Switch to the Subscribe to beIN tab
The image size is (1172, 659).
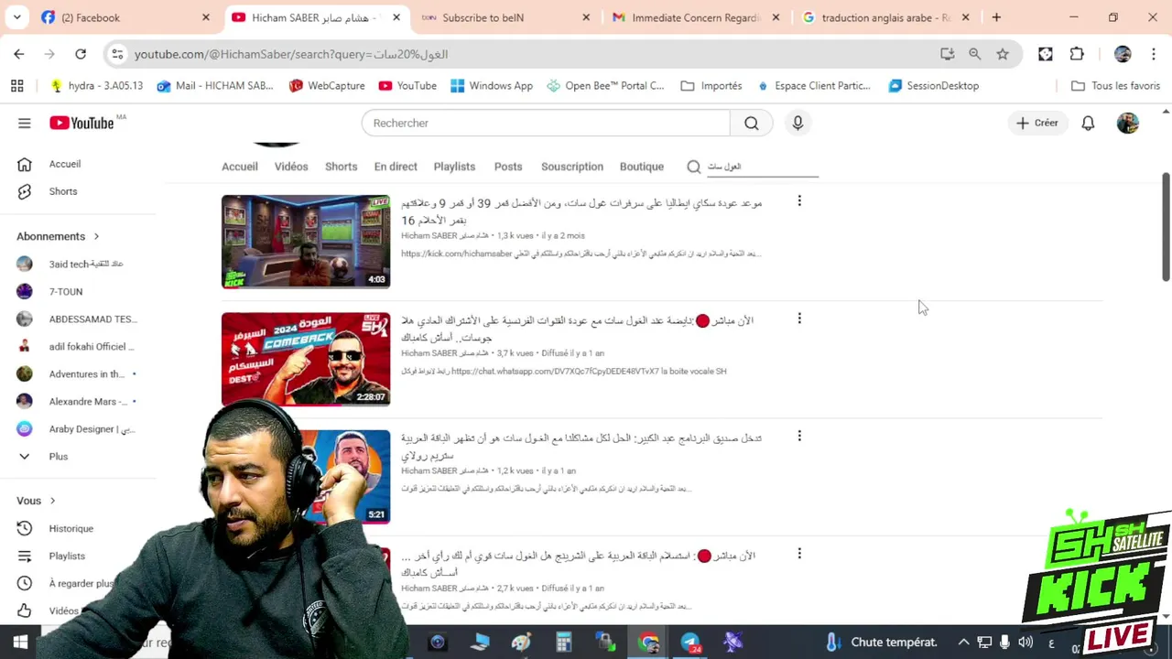click(x=504, y=17)
